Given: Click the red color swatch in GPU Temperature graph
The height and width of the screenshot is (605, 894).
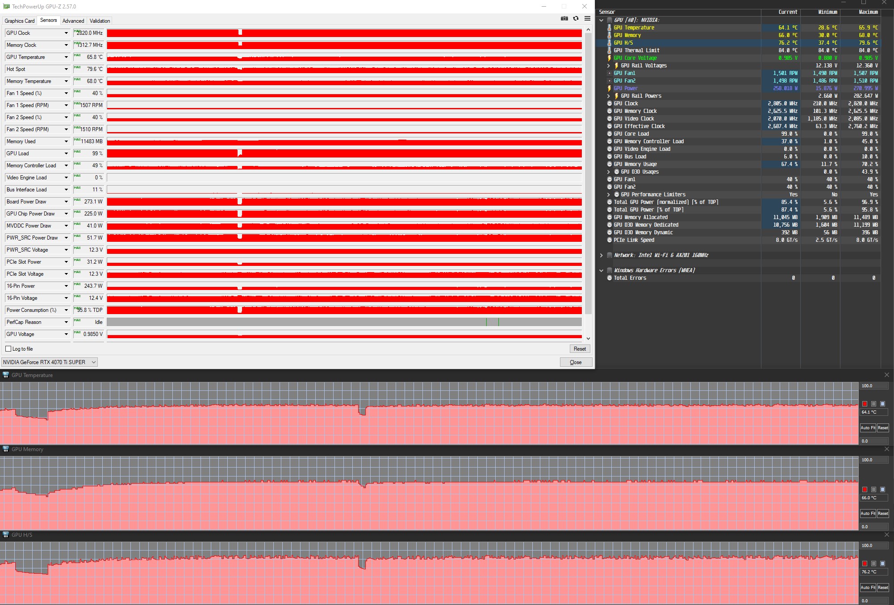Looking at the screenshot, I should click(x=865, y=404).
